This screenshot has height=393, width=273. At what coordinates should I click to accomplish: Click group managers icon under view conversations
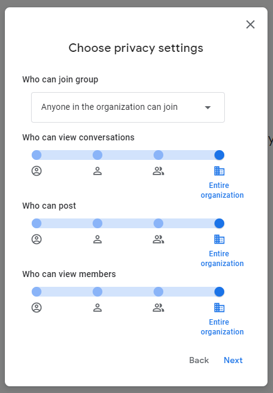(x=97, y=171)
